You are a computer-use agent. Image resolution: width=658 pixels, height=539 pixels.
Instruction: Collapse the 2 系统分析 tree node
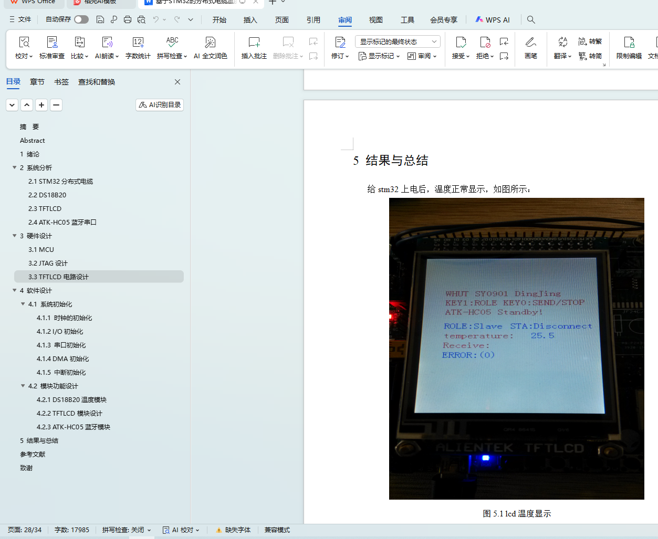(15, 167)
